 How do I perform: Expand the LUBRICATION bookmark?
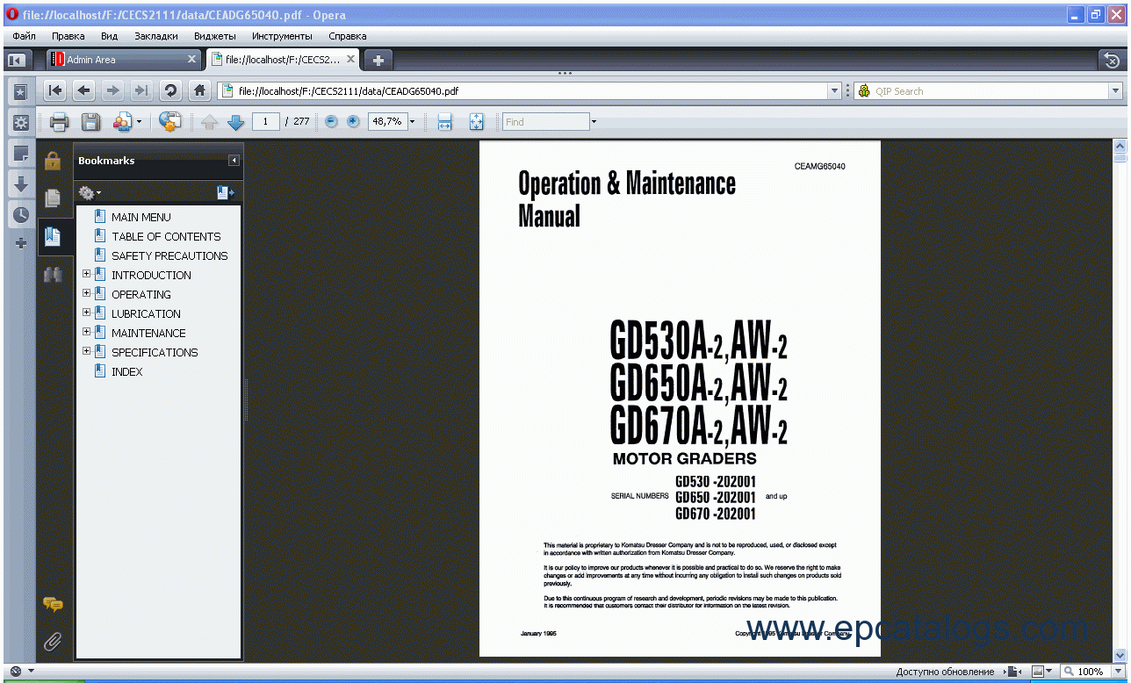[86, 313]
